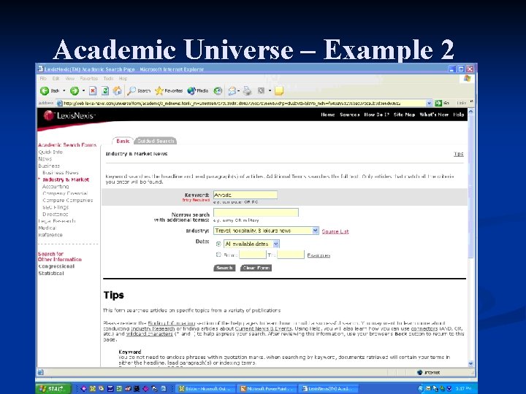Open the Windows Start button

(53, 388)
